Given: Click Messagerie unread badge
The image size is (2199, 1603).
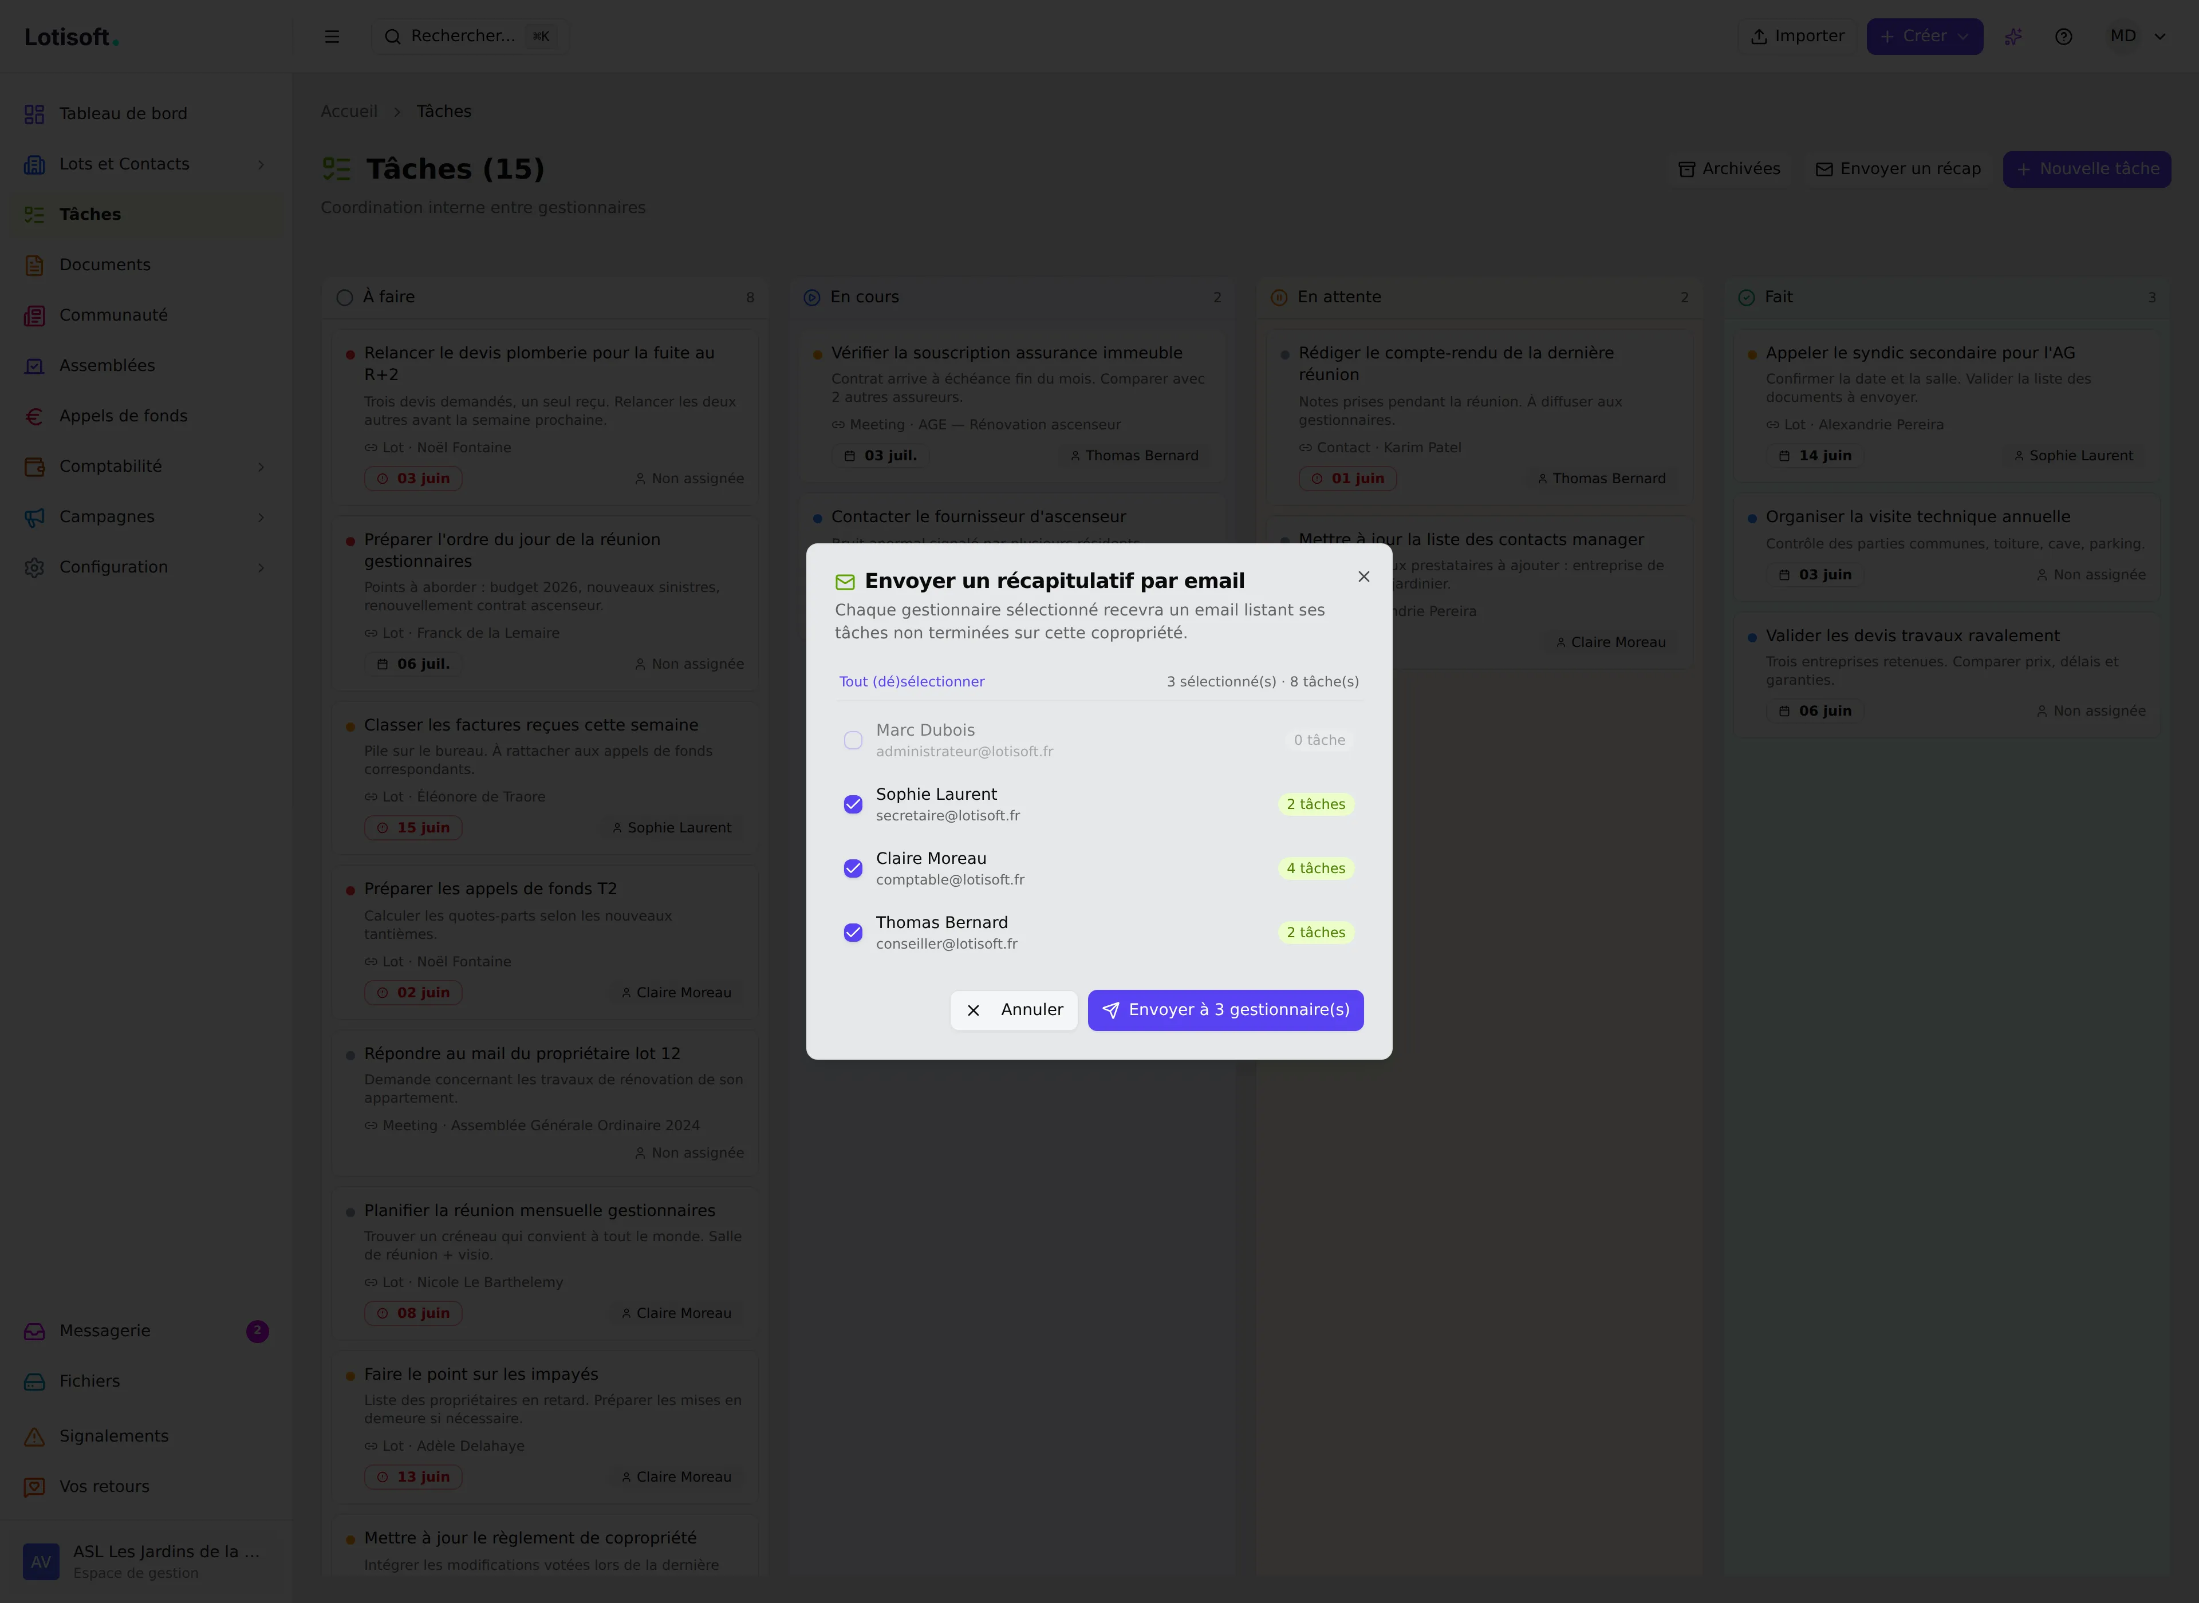Looking at the screenshot, I should pos(257,1331).
